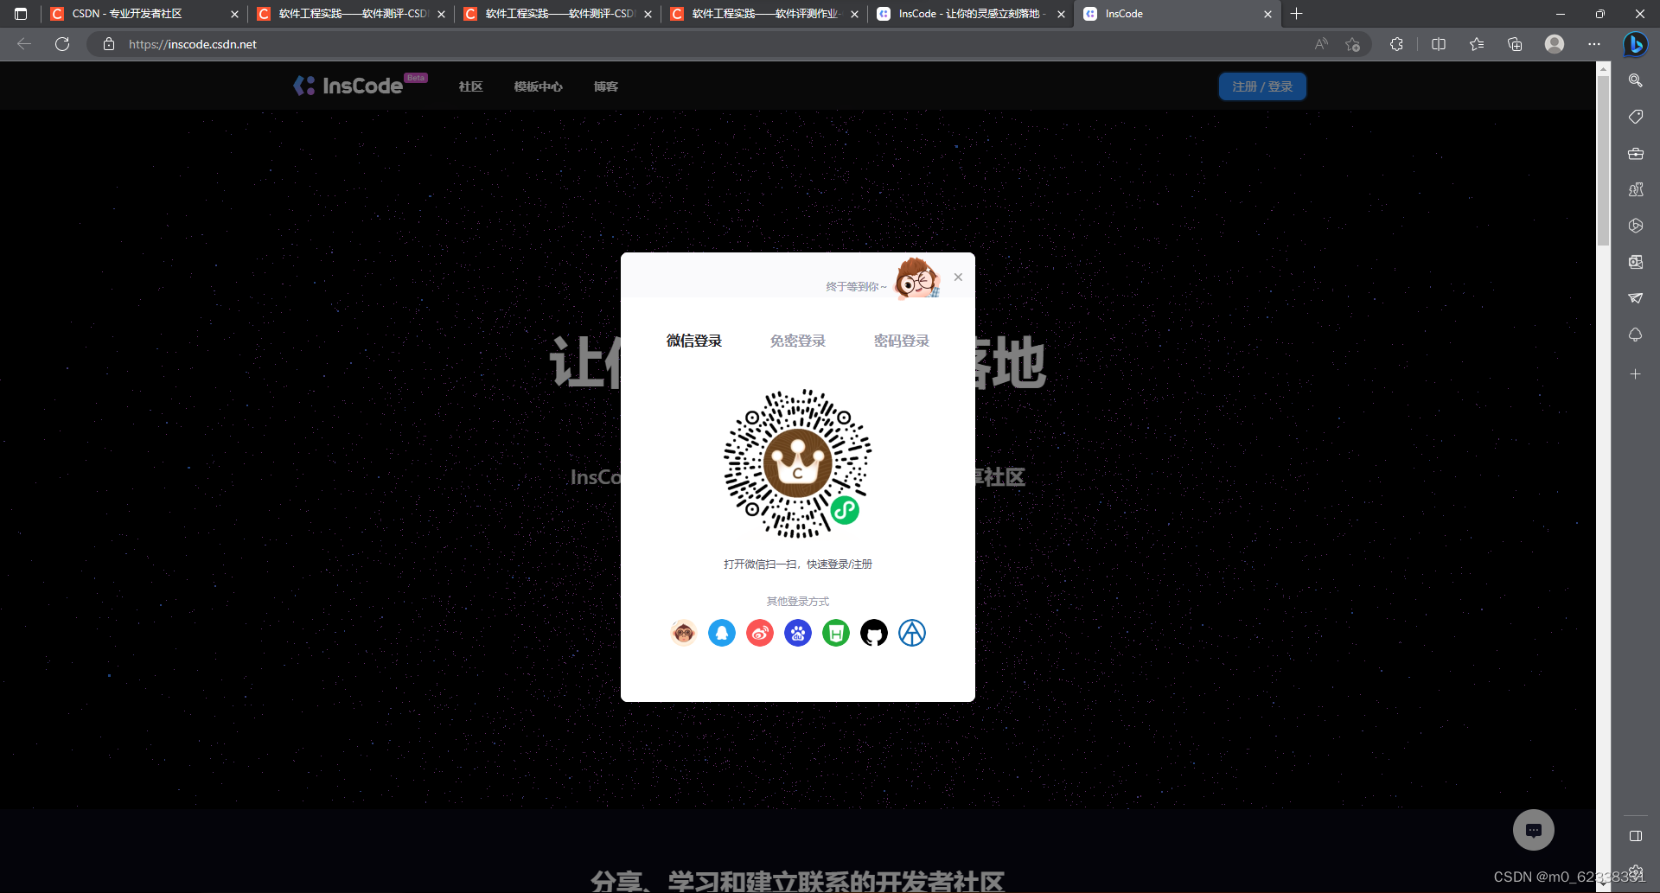
Task: Select QQ login icon
Action: tap(722, 632)
